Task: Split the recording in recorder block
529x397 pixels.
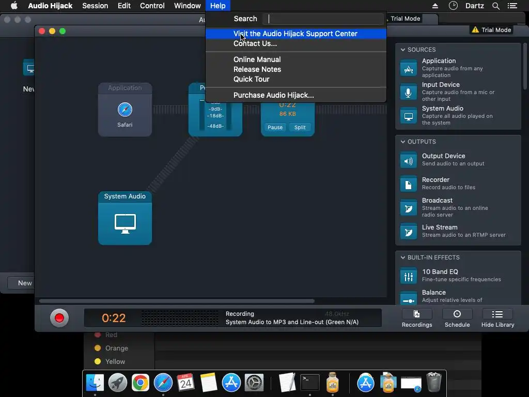Action: coord(300,127)
